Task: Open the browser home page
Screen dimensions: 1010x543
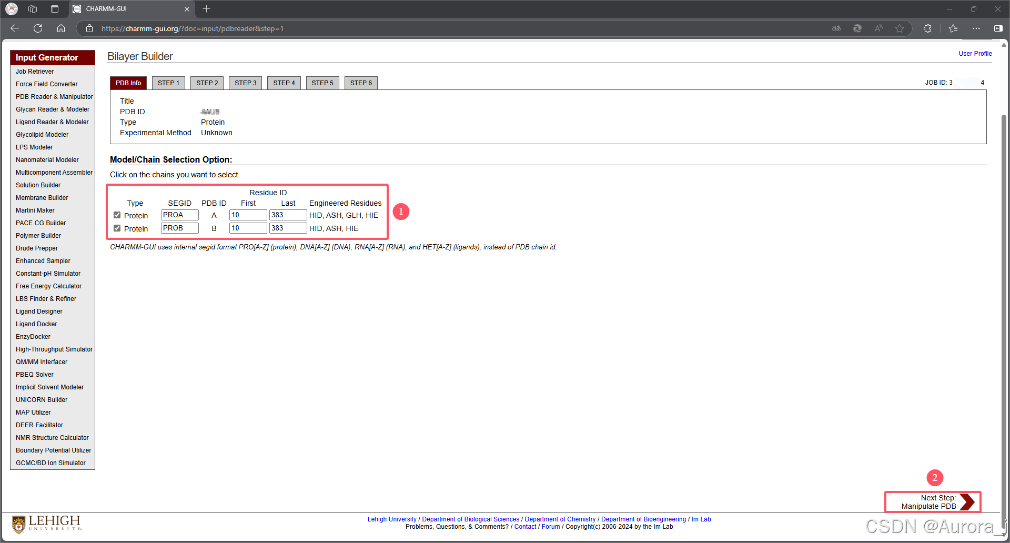Action: coord(61,28)
